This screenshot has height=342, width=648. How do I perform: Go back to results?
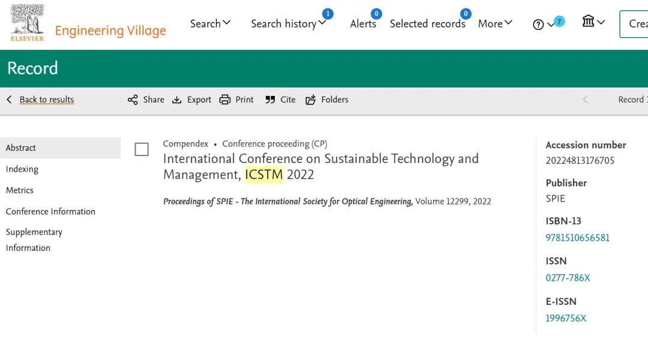tap(47, 100)
